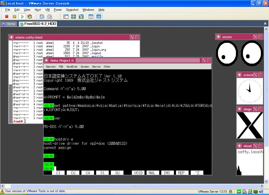Click the xlogo window menu icon

coord(240,109)
